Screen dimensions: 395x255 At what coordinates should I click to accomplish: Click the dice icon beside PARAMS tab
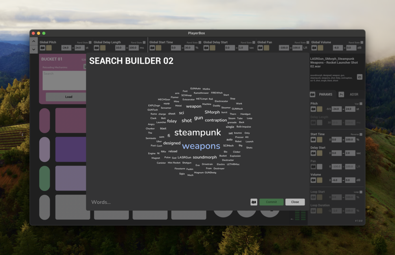click(312, 94)
